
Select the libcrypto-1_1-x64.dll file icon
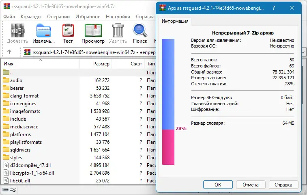(6, 173)
